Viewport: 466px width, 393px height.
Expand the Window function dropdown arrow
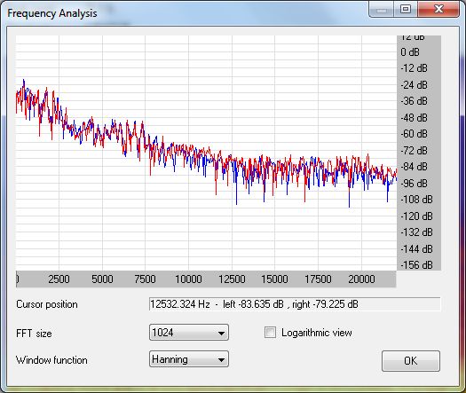pos(221,359)
